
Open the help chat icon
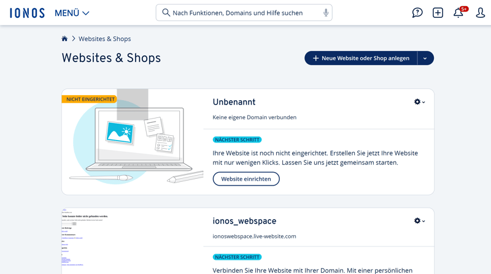click(417, 13)
